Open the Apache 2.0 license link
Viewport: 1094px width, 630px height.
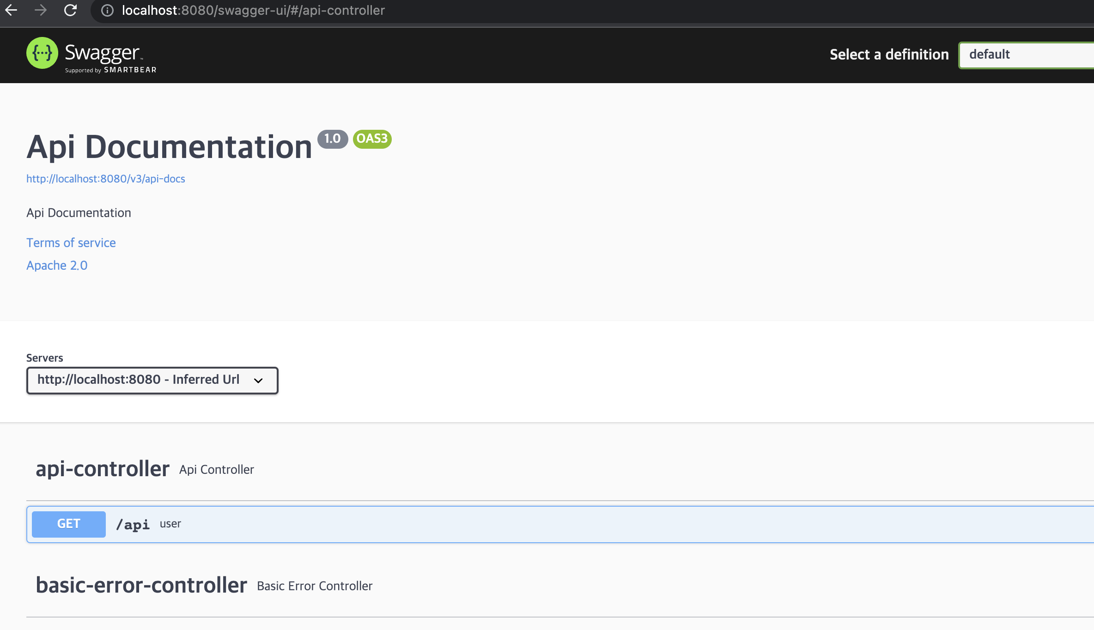tap(57, 266)
